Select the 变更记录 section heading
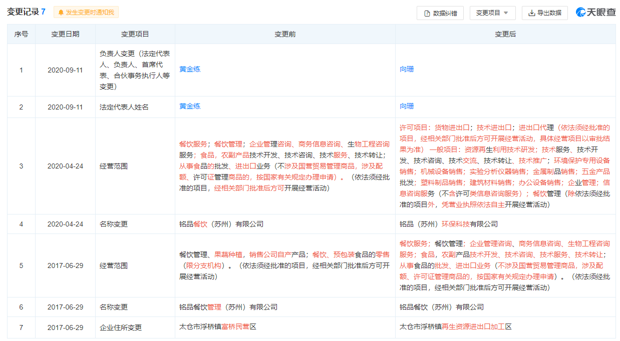The image size is (620, 341). tap(23, 12)
